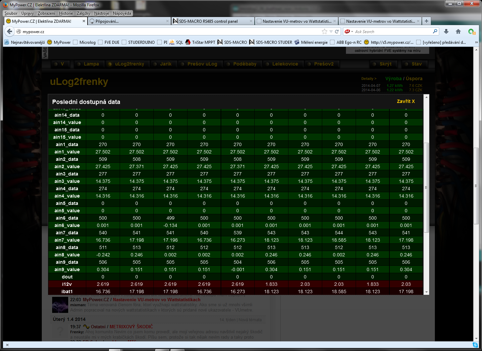482x351 pixels.
Task: Click the Skype icon in status bar
Action: (x=475, y=345)
